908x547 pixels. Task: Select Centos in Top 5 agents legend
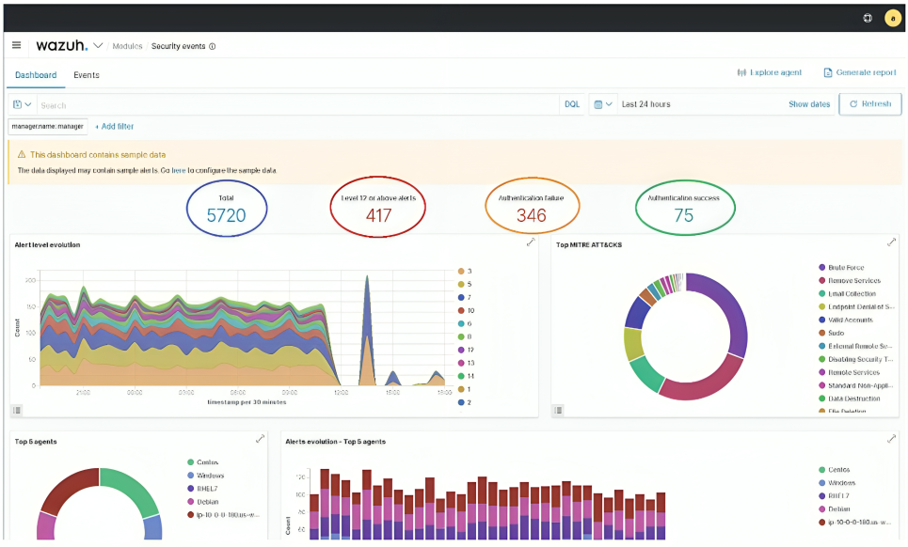(202, 462)
